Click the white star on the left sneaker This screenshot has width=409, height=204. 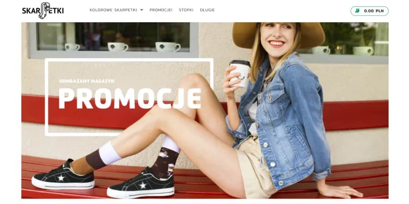61,178
